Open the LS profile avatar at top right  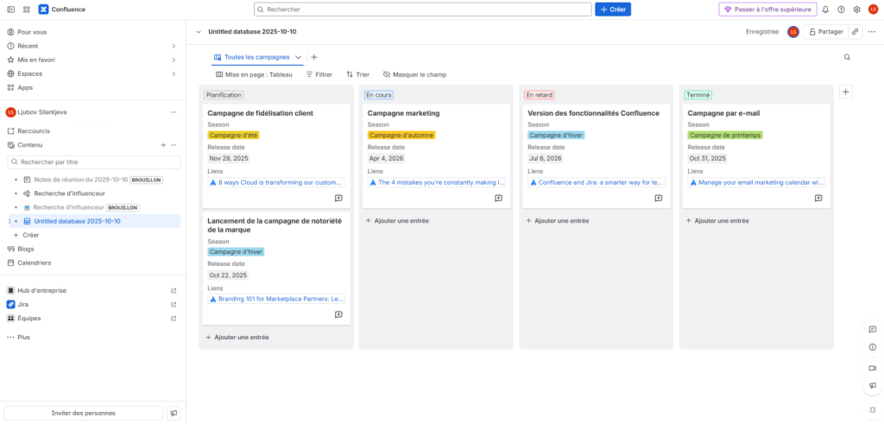[x=874, y=9]
